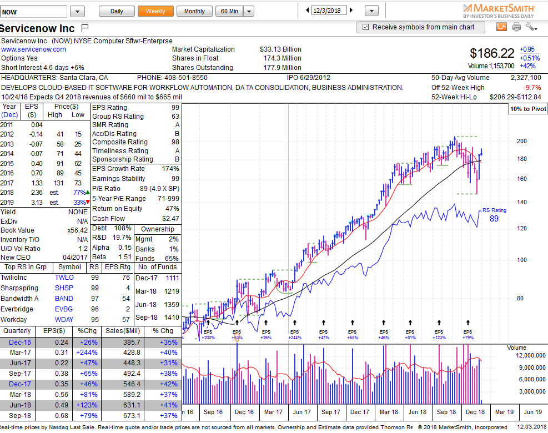
Task: Switch to the Monthly chart
Action: point(194,11)
